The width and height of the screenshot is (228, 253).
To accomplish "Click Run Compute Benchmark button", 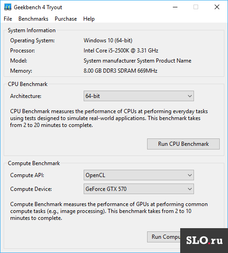I will [x=164, y=237].
